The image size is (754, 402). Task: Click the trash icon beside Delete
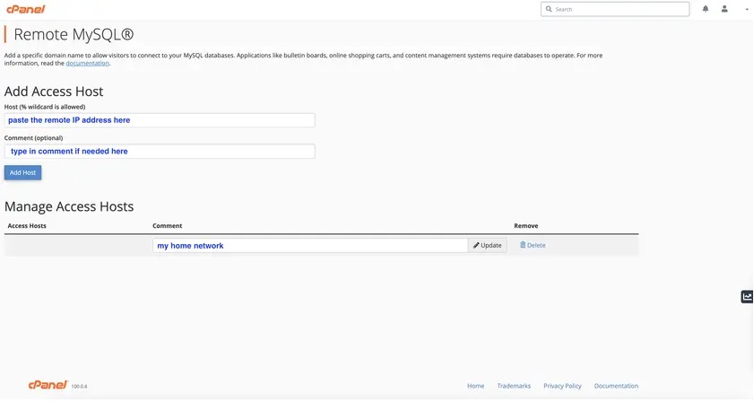pos(523,245)
